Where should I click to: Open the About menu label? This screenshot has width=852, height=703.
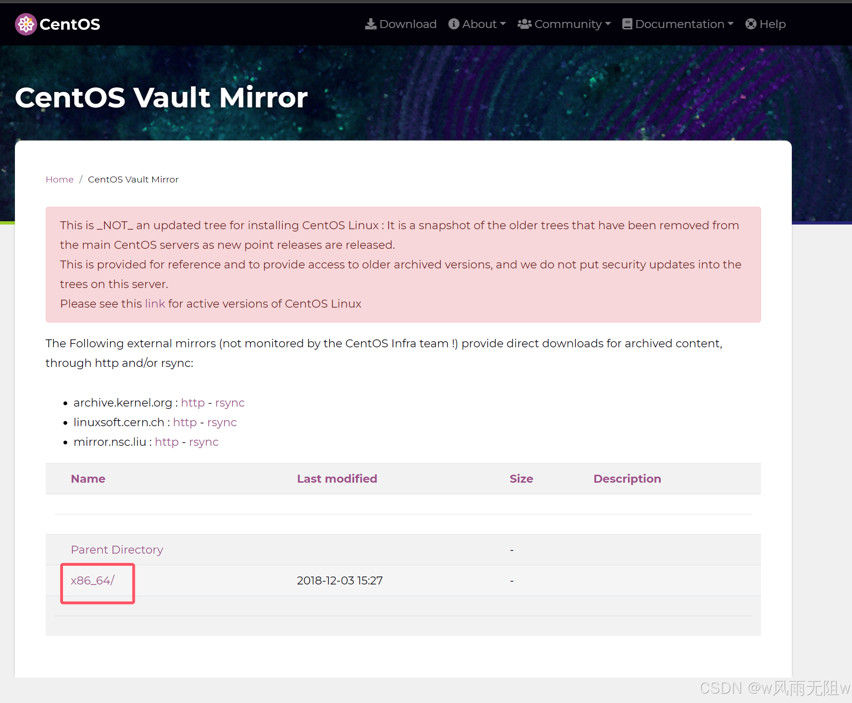point(479,24)
